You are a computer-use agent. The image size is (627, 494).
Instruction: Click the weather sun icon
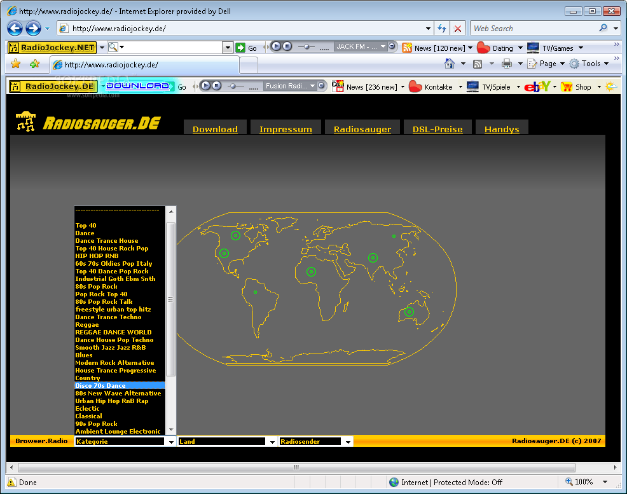(x=611, y=86)
